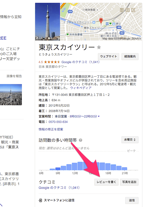The height and width of the screenshot is (207, 146).
Task: Click the route 453 badge on the map
Action: tap(122, 33)
